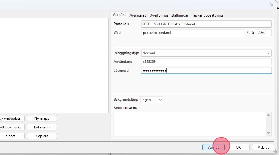Click the Användare username field

click(206, 62)
